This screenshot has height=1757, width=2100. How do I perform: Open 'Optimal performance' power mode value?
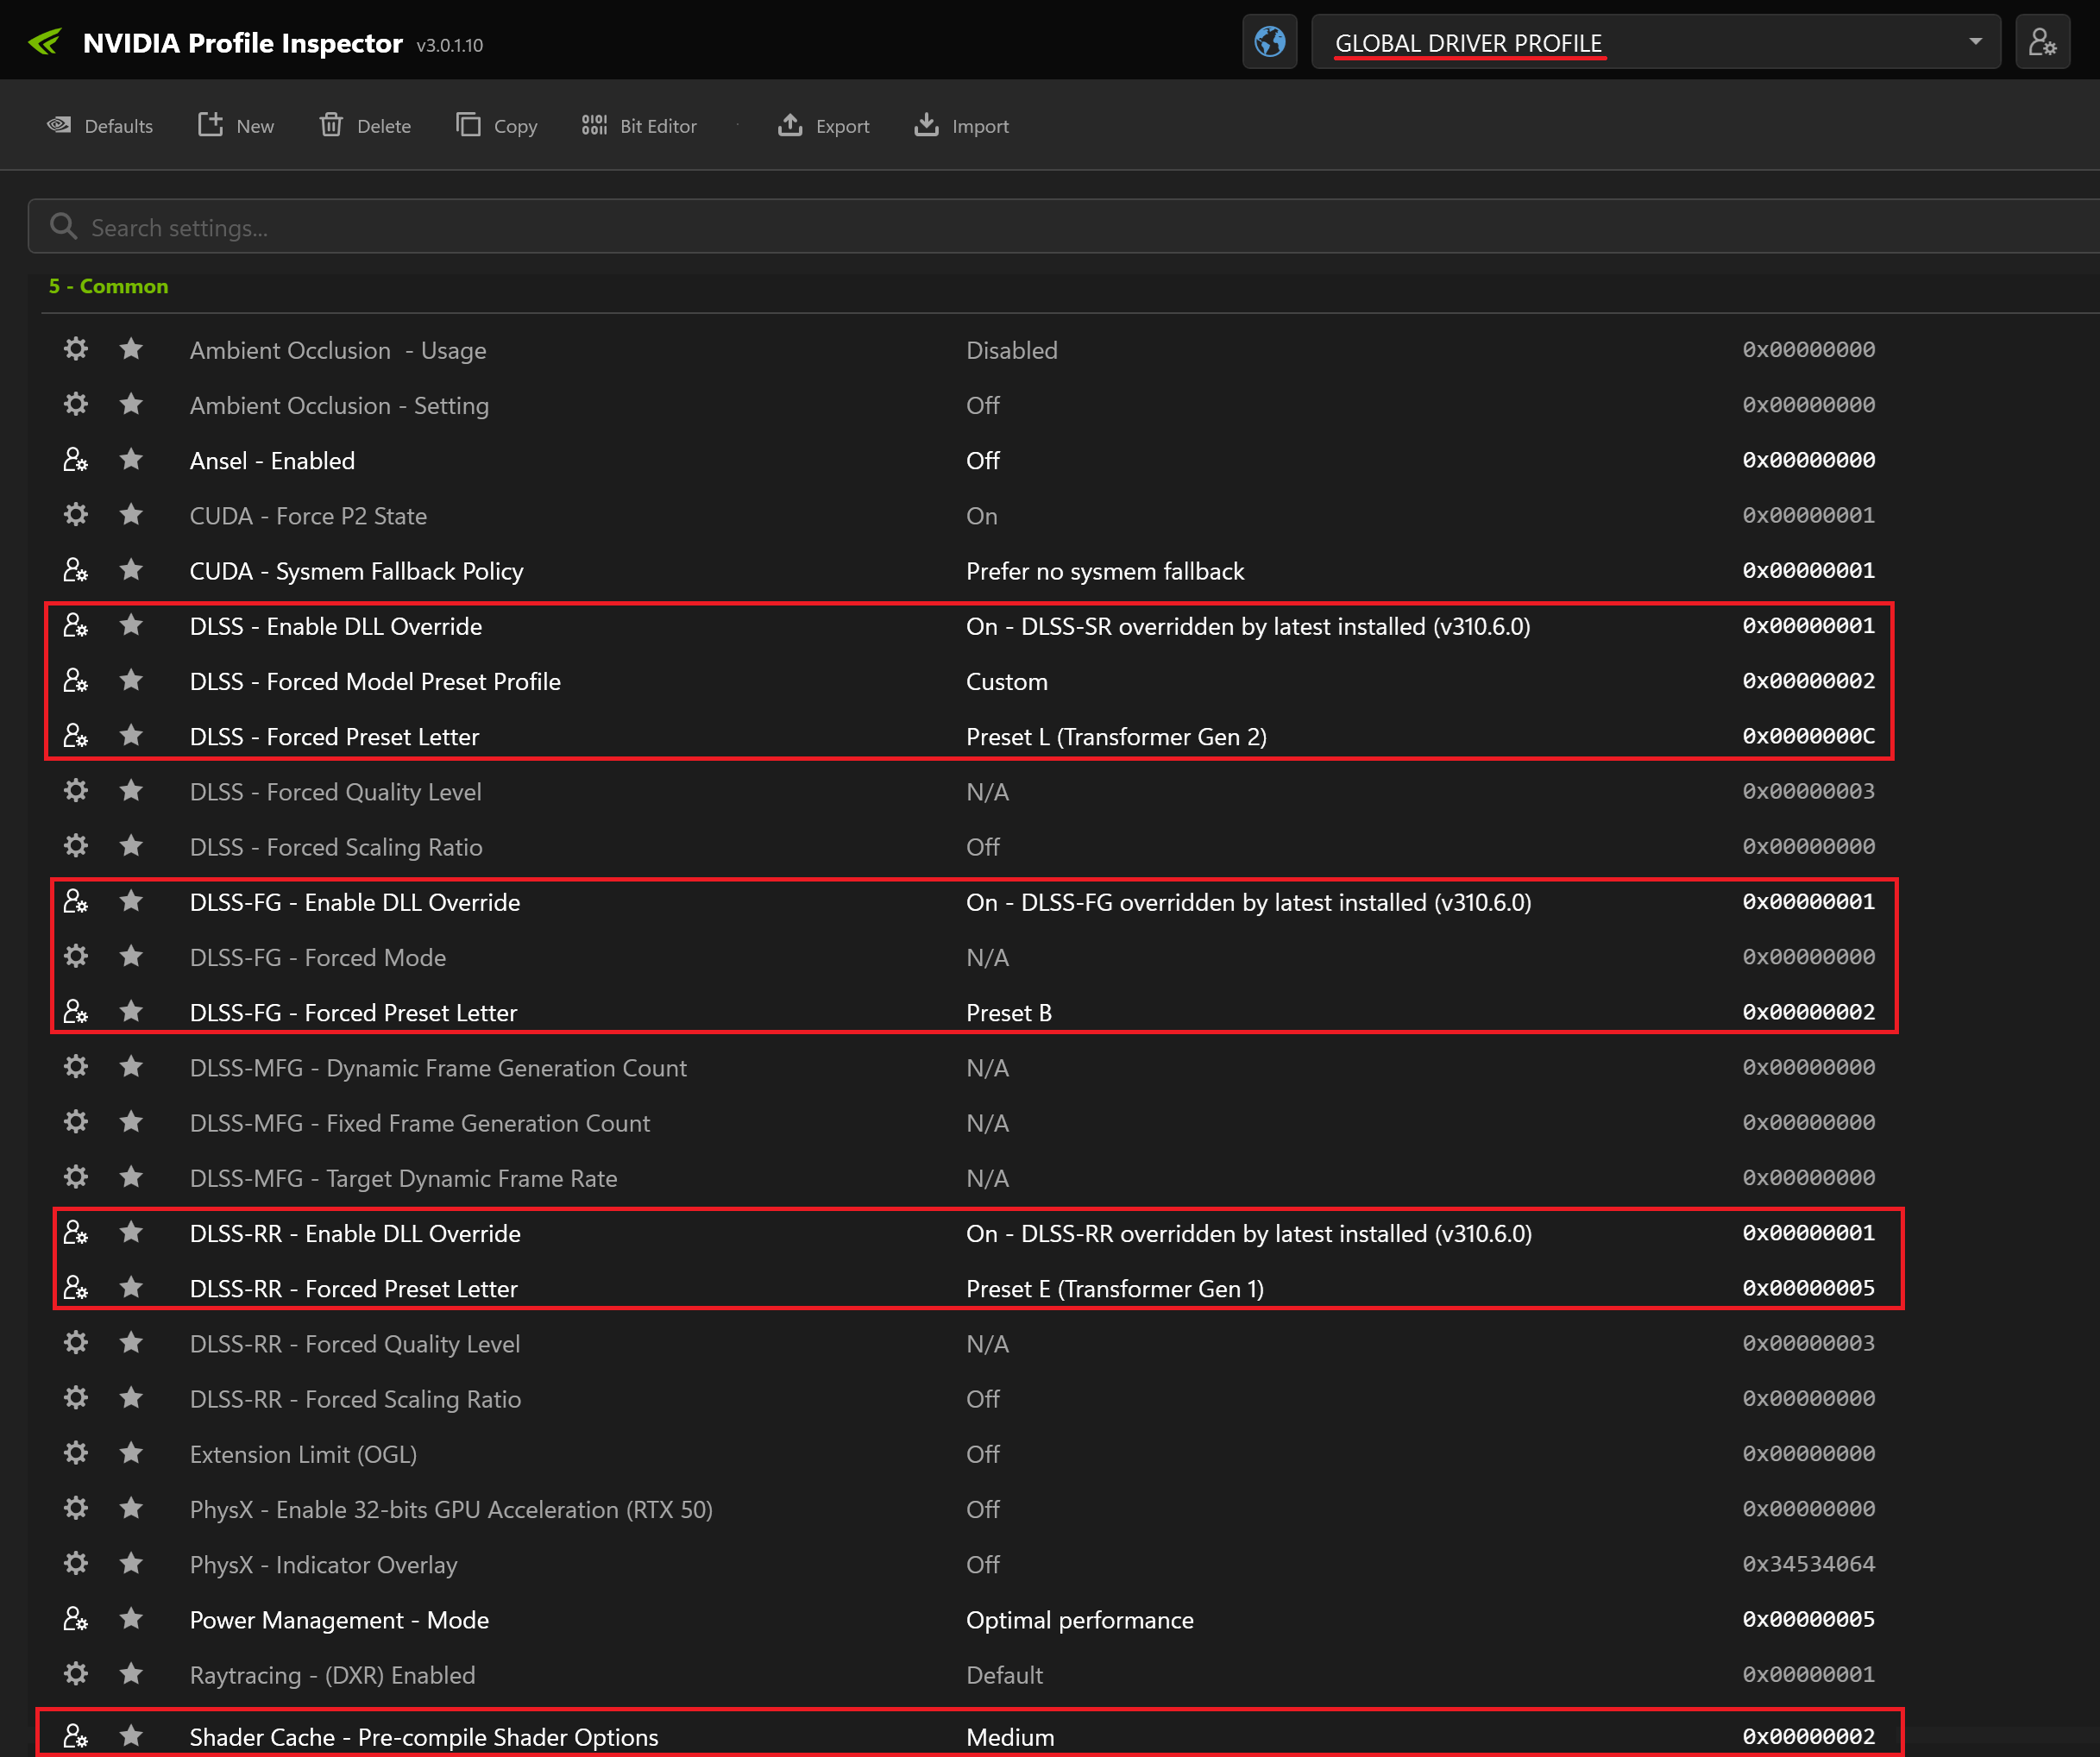pos(1080,1620)
